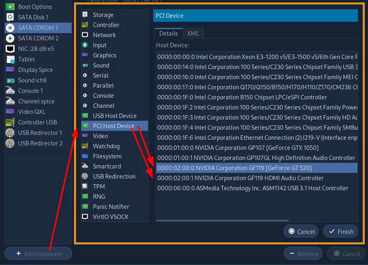Select USB Redirection hardware type

click(114, 176)
